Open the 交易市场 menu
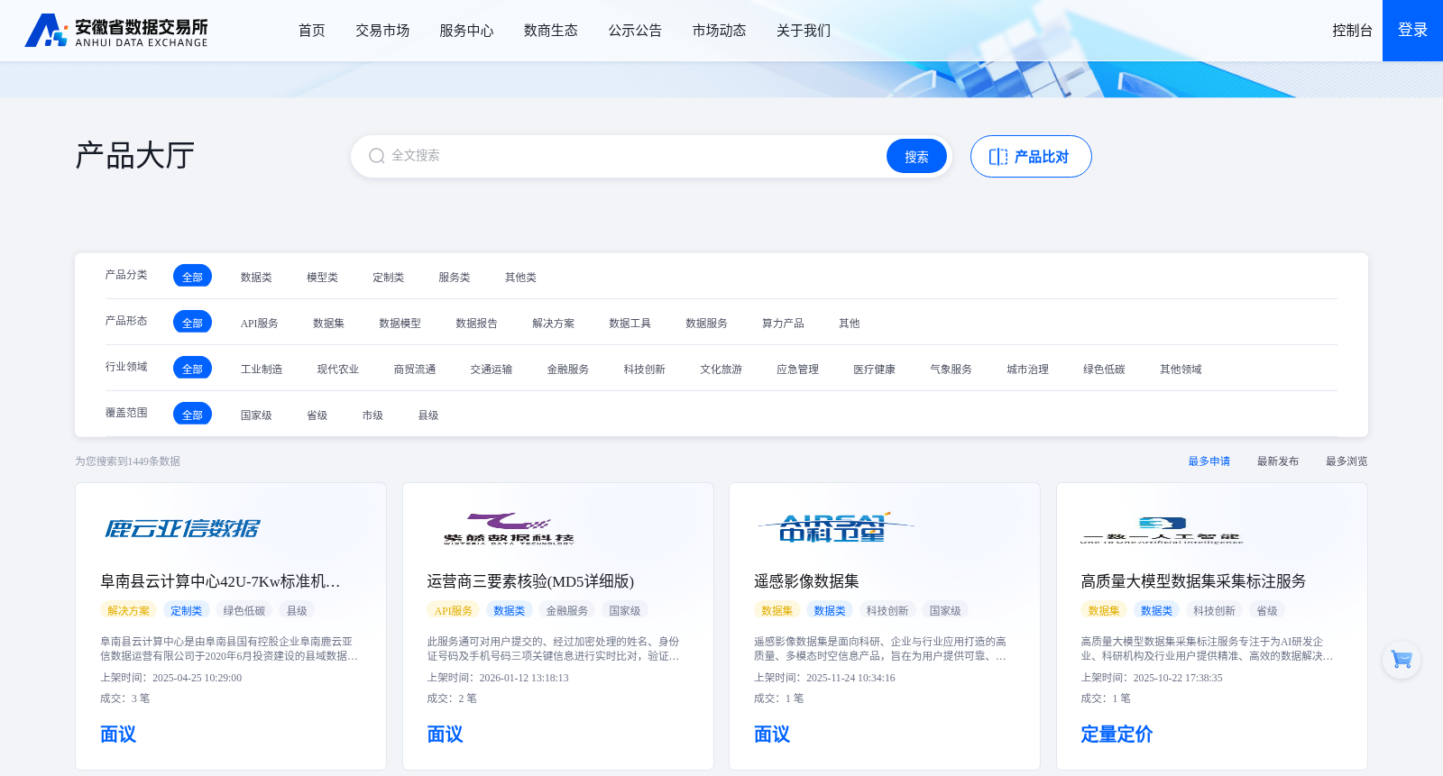Screen dimensions: 1443x776 pyautogui.click(x=382, y=31)
